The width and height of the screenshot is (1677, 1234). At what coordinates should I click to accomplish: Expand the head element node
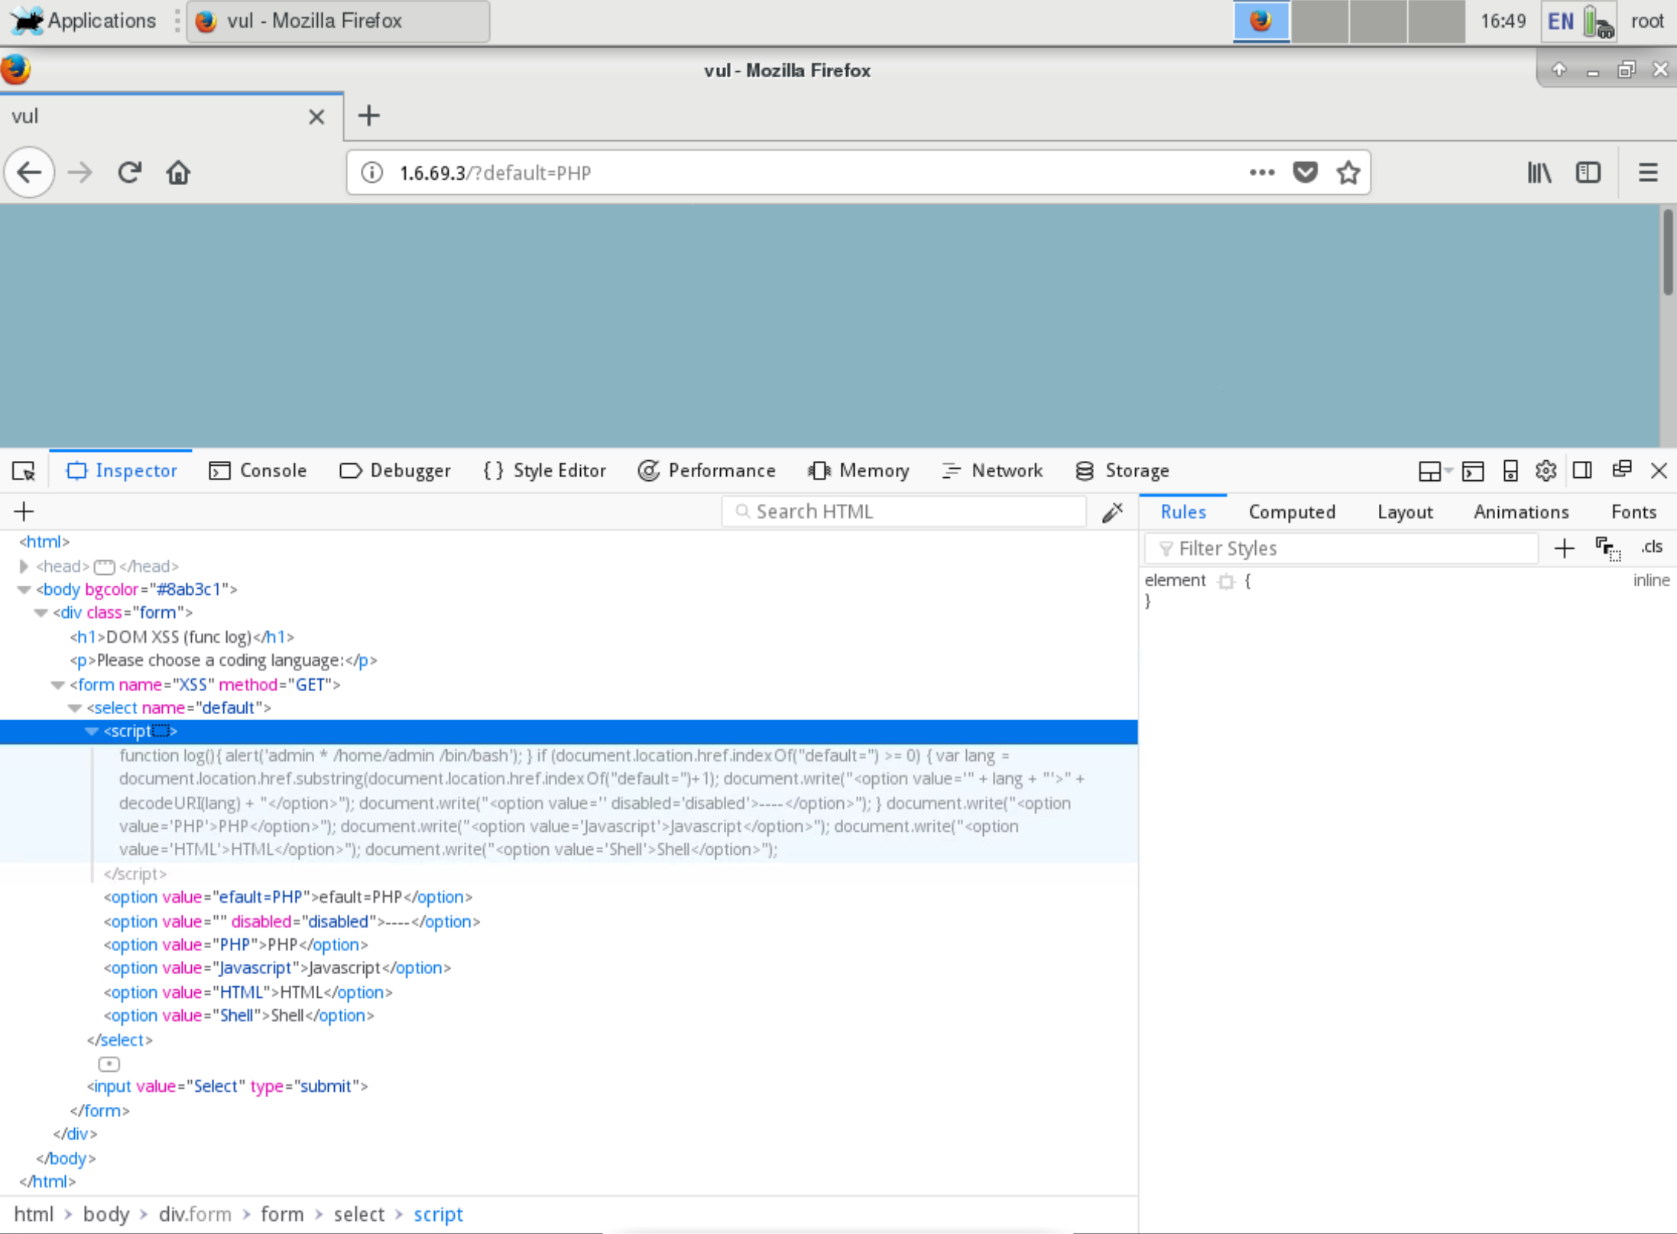click(24, 567)
